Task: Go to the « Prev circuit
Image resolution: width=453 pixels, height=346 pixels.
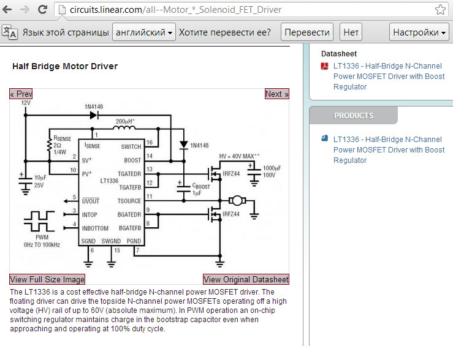Action: (21, 94)
